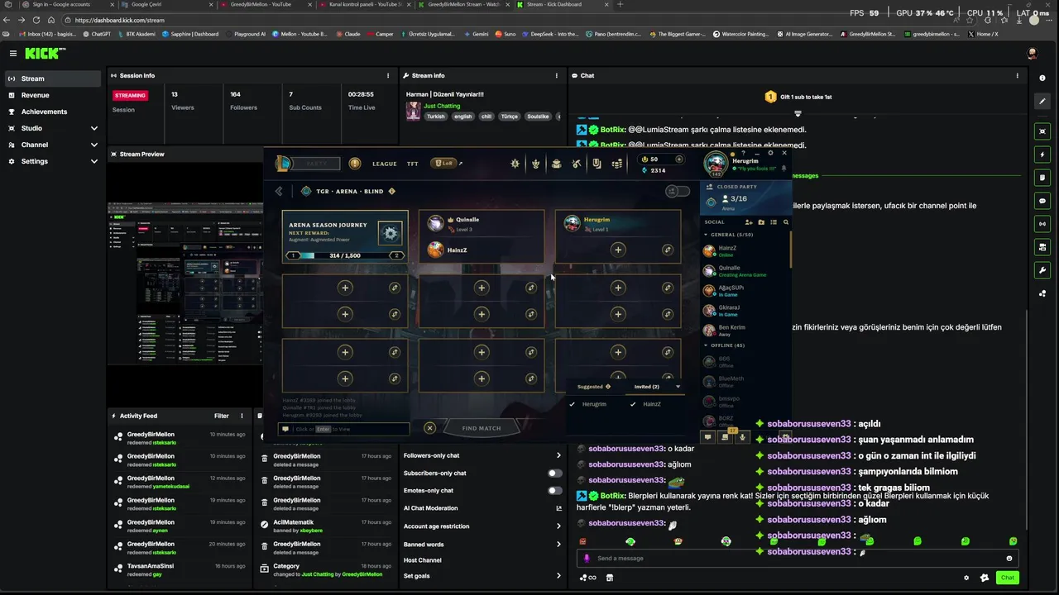Click Gift 1 sub banner in chat
Screen dimensions: 1059x595
click(x=798, y=97)
